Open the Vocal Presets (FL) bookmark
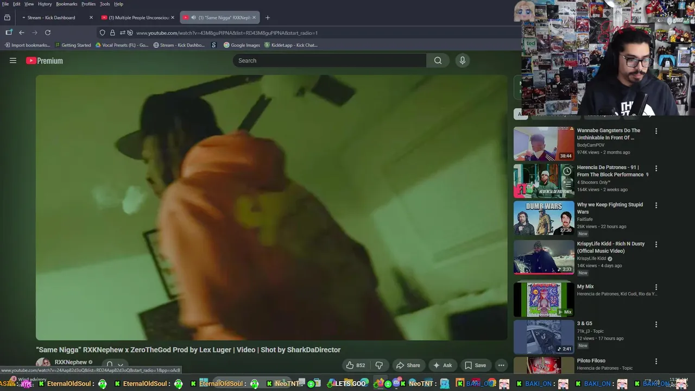The height and width of the screenshot is (391, 695). click(x=122, y=45)
